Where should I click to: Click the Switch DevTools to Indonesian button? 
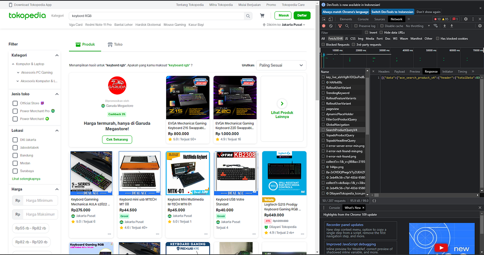click(392, 12)
